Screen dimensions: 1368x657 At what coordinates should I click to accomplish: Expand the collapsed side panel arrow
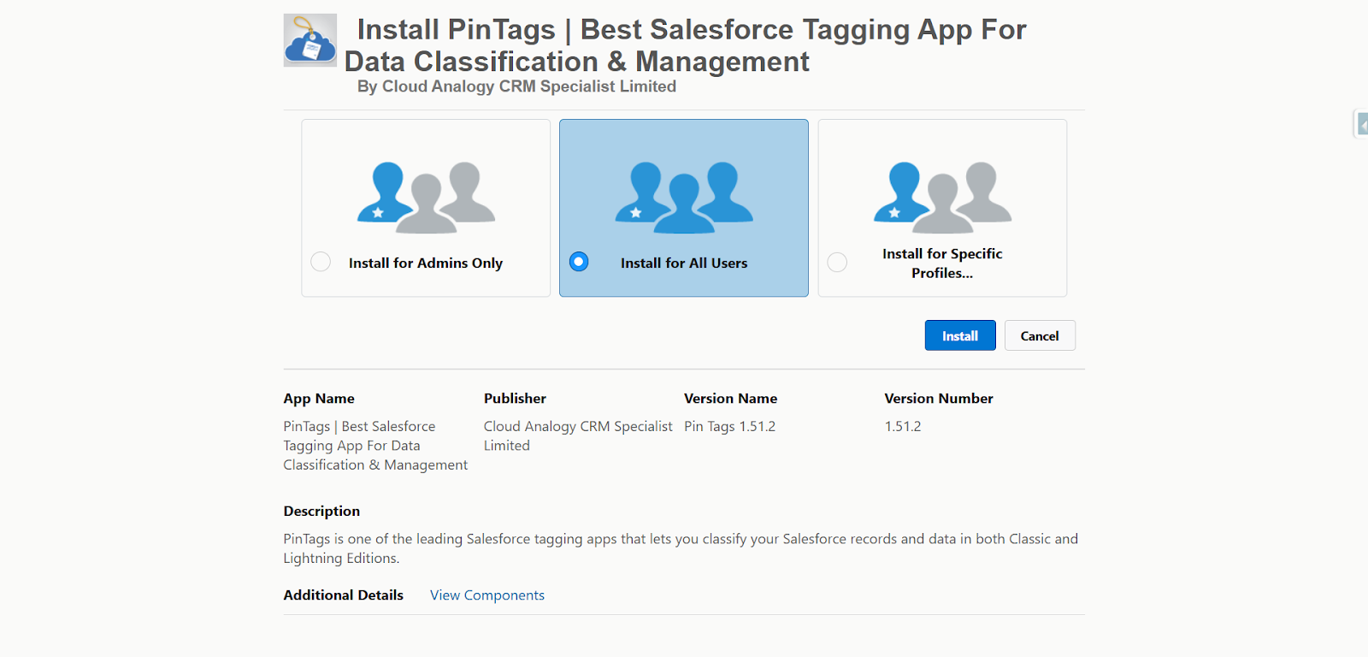1361,125
